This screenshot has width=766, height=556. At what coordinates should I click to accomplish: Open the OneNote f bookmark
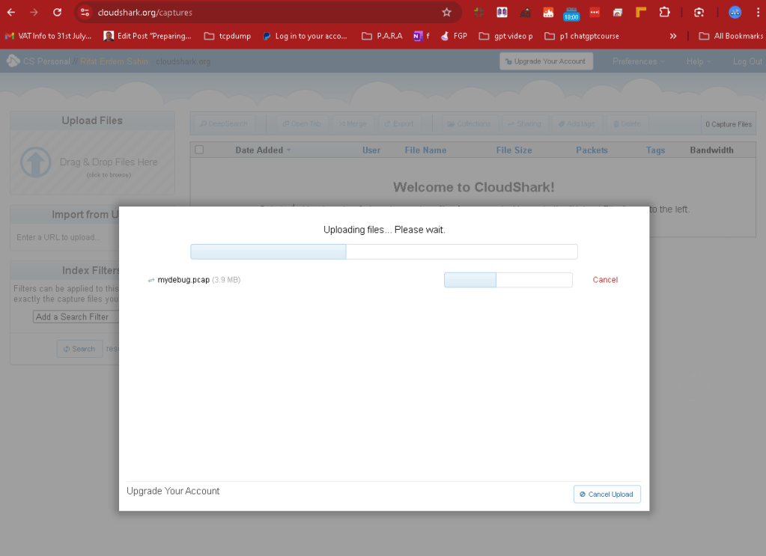click(x=422, y=36)
